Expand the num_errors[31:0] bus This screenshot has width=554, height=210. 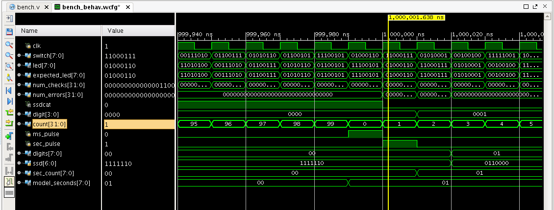pos(19,95)
